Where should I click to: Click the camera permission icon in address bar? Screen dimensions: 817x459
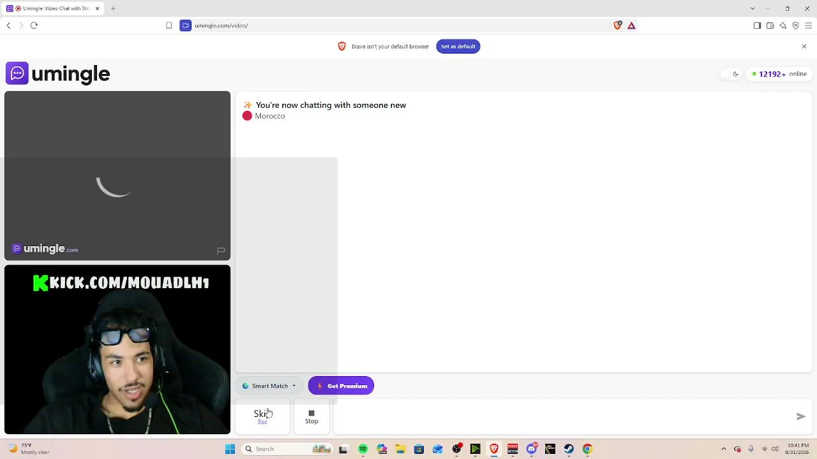tap(186, 25)
